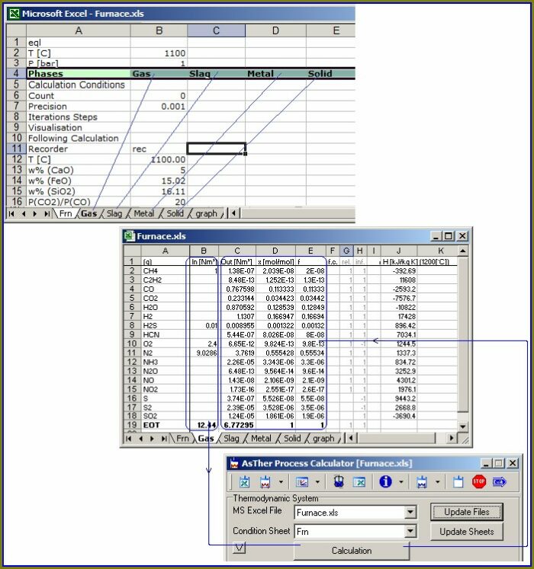Screen dimensions: 534x569
Task: Click scroll-down arrow in Furnace.xls window
Action: (462, 426)
